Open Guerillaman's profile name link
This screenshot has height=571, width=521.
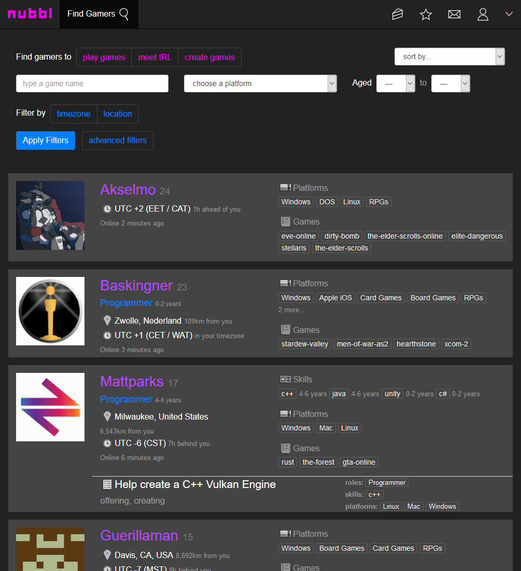click(x=139, y=536)
